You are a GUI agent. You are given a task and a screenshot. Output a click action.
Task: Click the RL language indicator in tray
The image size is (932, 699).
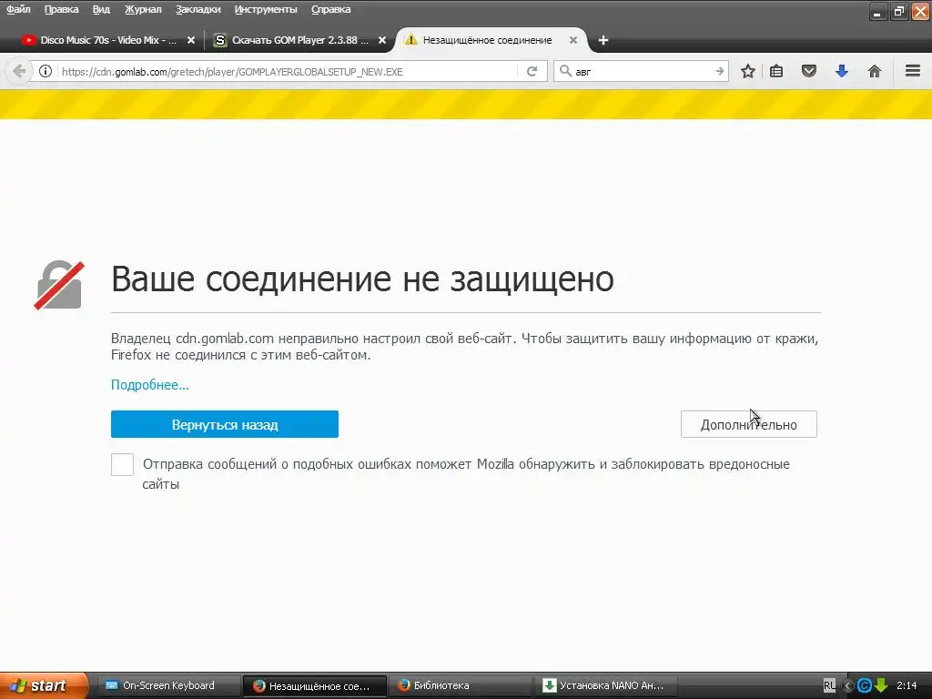point(829,686)
